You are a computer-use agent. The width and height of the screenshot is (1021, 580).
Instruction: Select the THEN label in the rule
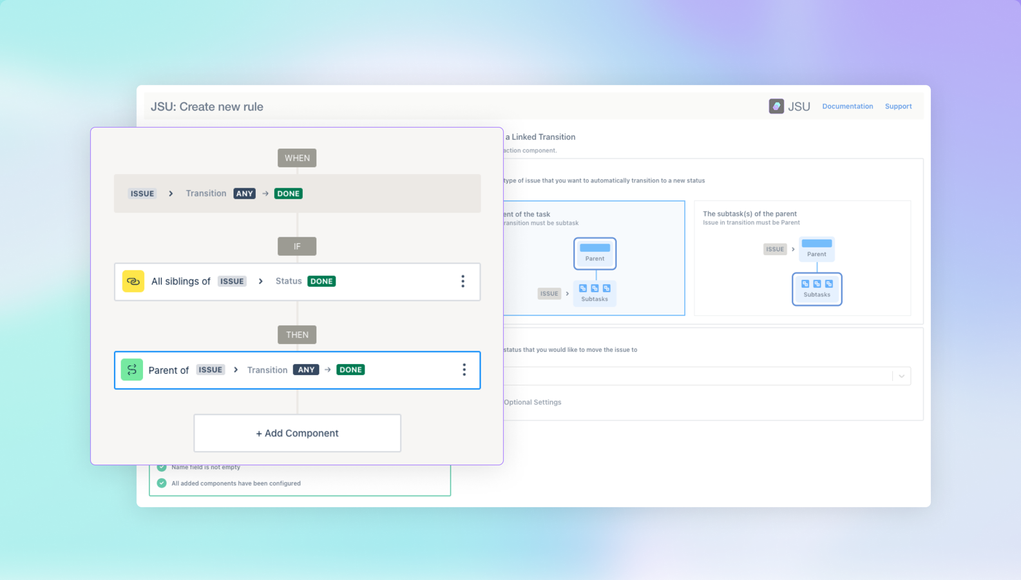[x=297, y=334]
